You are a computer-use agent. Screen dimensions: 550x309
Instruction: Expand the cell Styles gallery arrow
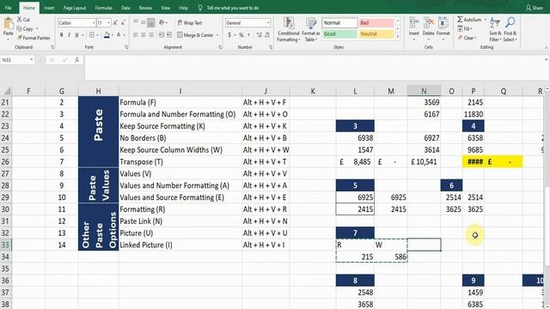[398, 36]
